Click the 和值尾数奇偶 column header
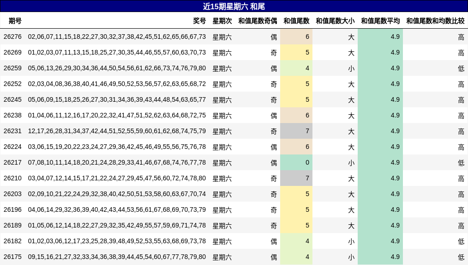The width and height of the screenshot is (468, 265). pos(258,21)
